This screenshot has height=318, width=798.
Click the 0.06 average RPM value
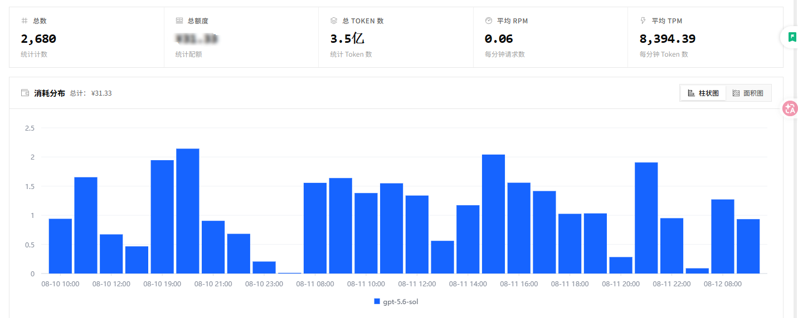(x=499, y=39)
